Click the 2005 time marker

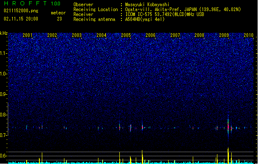126,35
